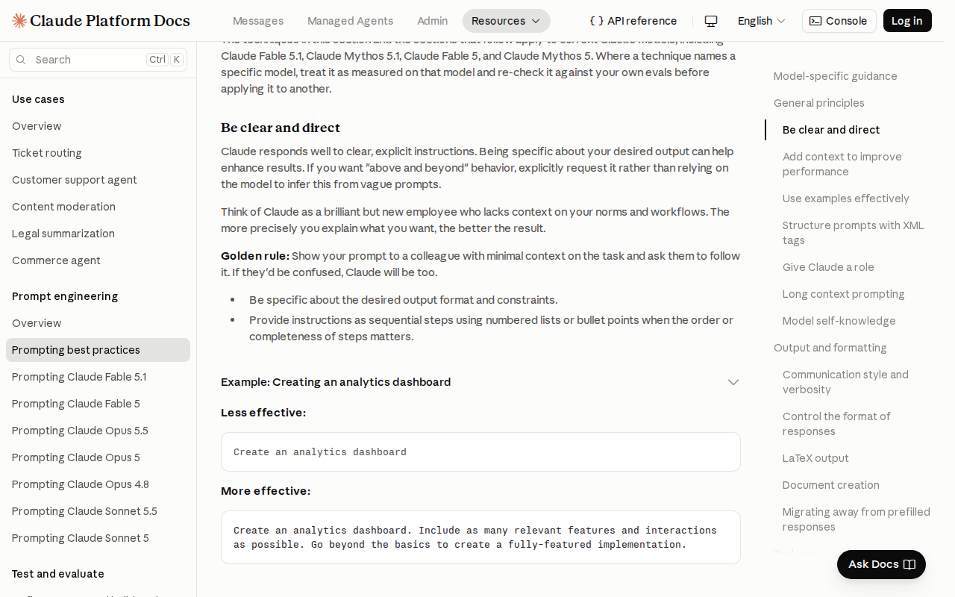Image resolution: width=955 pixels, height=597 pixels.
Task: Jump to General principles section
Action: [x=819, y=103]
